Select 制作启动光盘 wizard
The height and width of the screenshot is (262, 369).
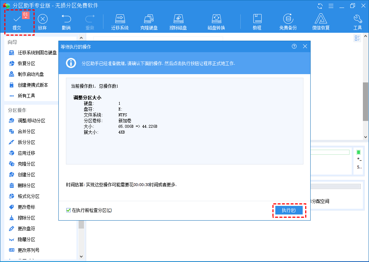click(x=26, y=74)
